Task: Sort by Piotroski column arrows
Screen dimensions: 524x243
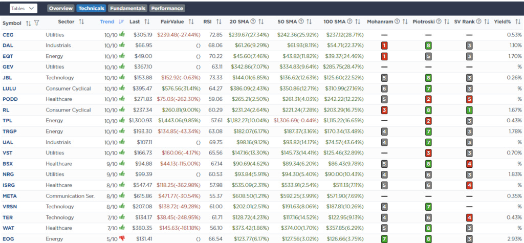Action: click(447, 21)
